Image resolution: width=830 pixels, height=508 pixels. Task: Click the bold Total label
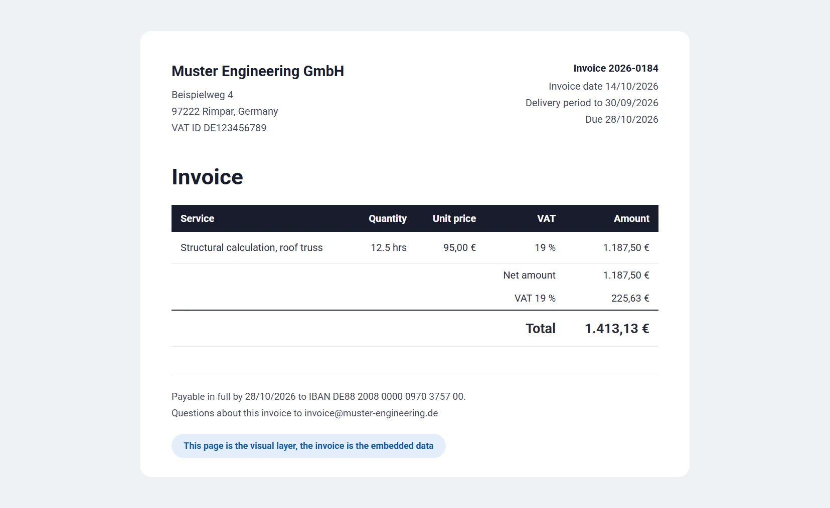pyautogui.click(x=540, y=329)
